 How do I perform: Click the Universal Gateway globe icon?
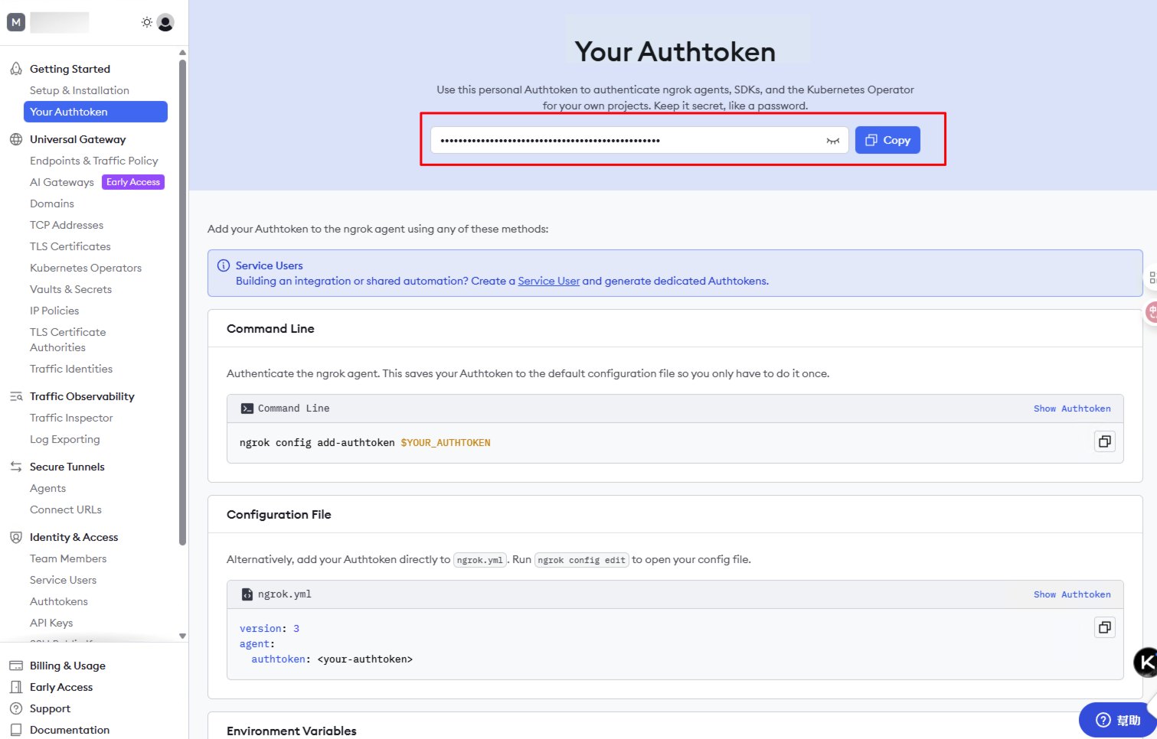(16, 139)
